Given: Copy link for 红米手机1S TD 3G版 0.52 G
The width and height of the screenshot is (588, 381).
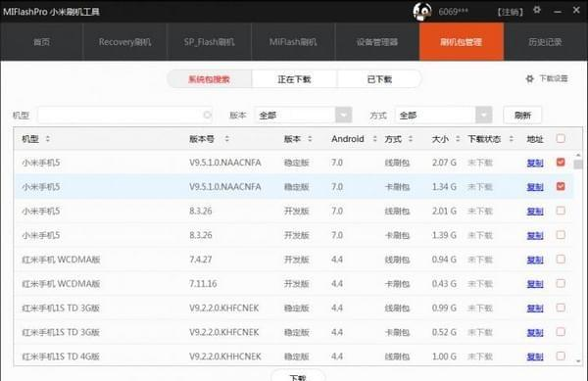Looking at the screenshot, I should [535, 332].
